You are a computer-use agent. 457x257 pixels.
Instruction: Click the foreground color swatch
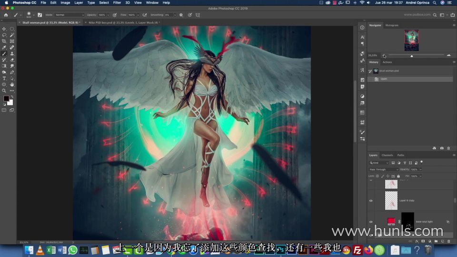coord(6,99)
